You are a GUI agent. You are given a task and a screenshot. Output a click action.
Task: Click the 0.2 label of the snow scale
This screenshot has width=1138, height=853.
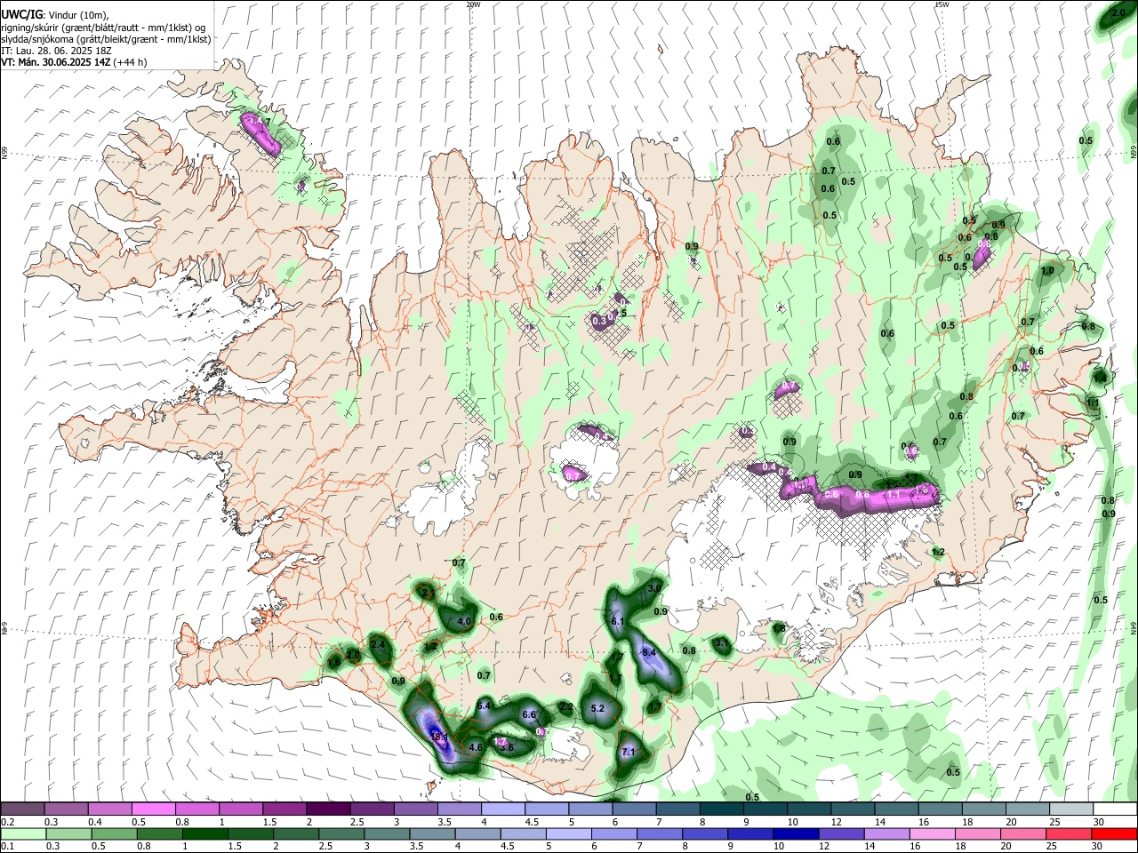click(7, 822)
